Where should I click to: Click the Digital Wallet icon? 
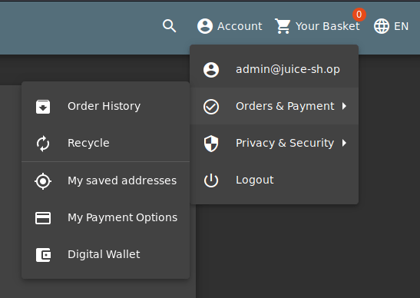point(43,255)
